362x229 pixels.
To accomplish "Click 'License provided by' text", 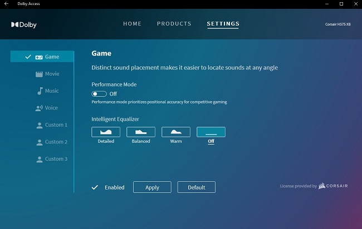I will (299, 186).
